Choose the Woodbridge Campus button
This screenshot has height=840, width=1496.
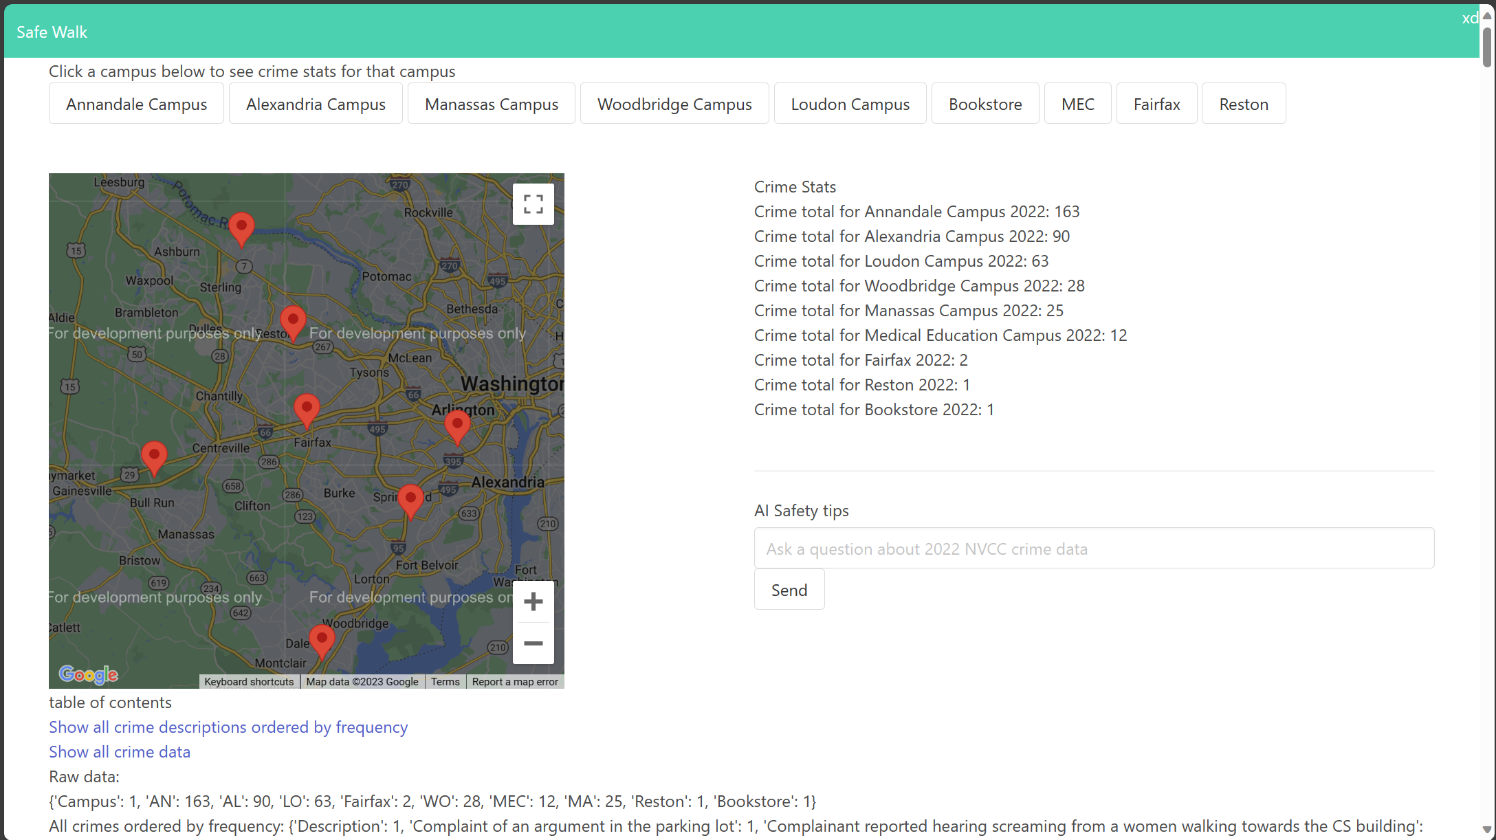point(674,104)
